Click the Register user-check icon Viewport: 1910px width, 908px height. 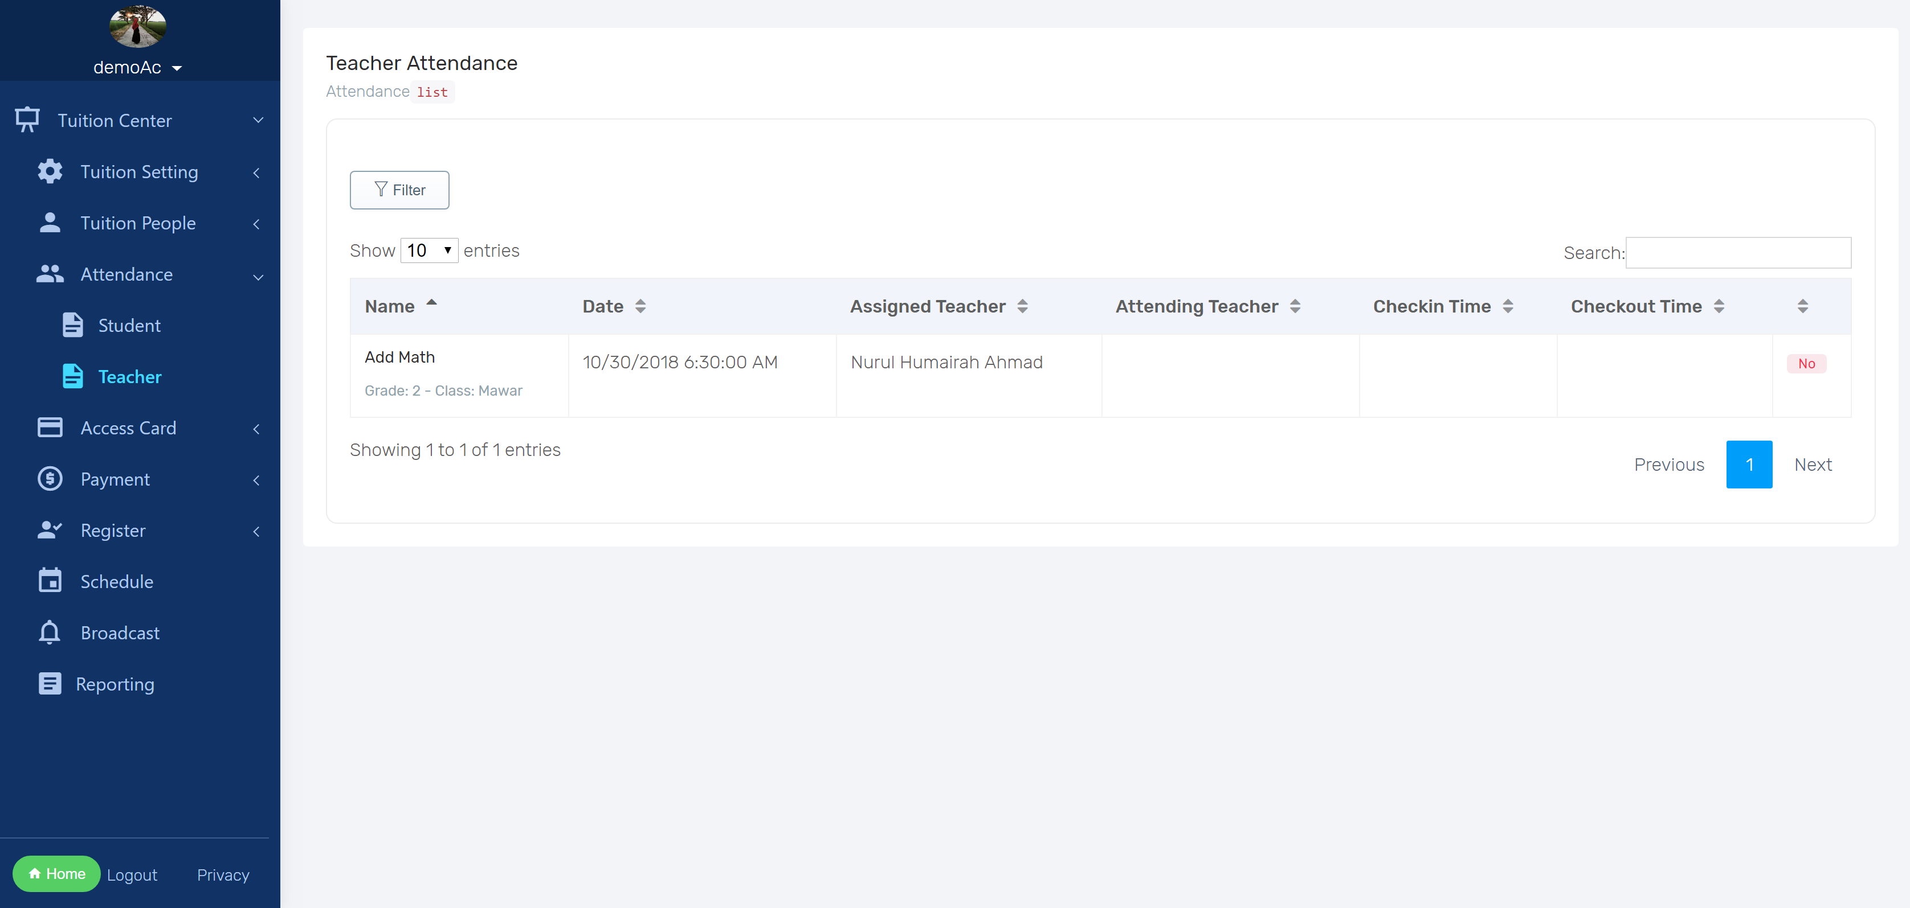[x=50, y=529]
